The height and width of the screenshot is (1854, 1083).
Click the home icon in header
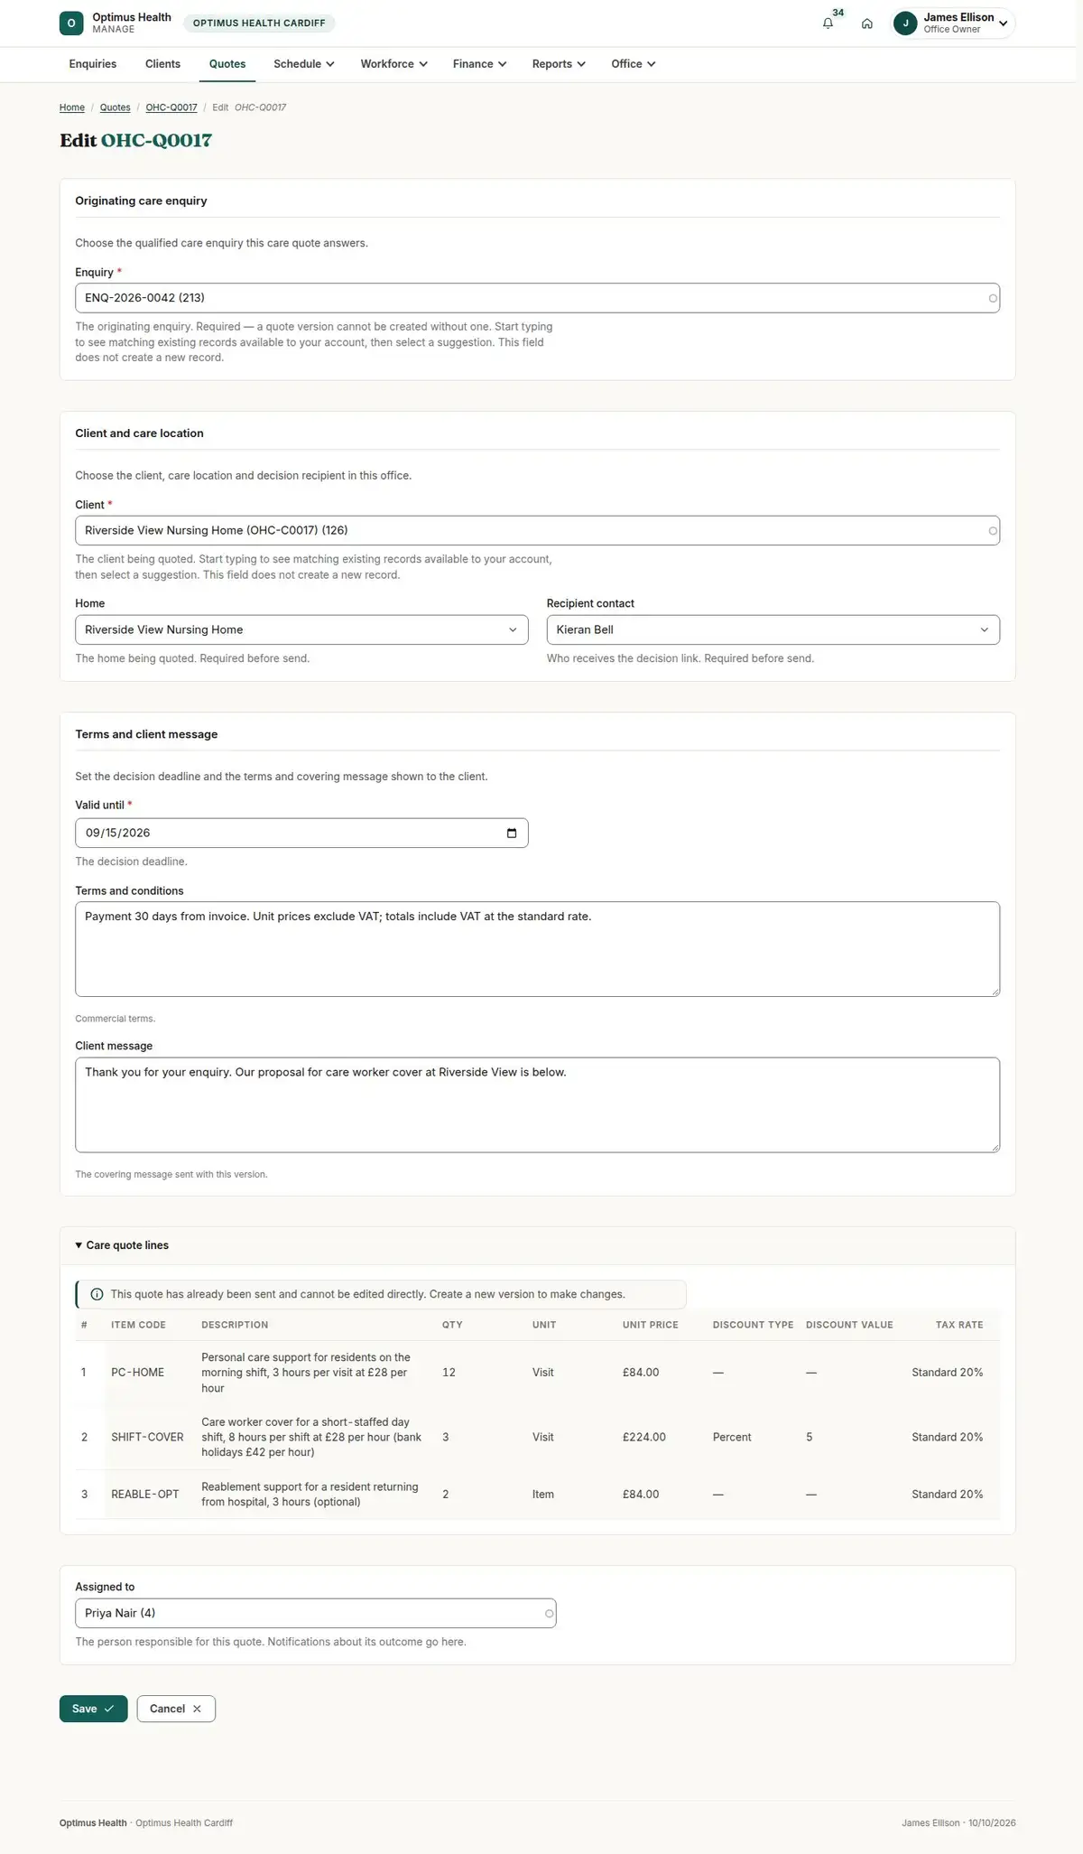point(866,23)
